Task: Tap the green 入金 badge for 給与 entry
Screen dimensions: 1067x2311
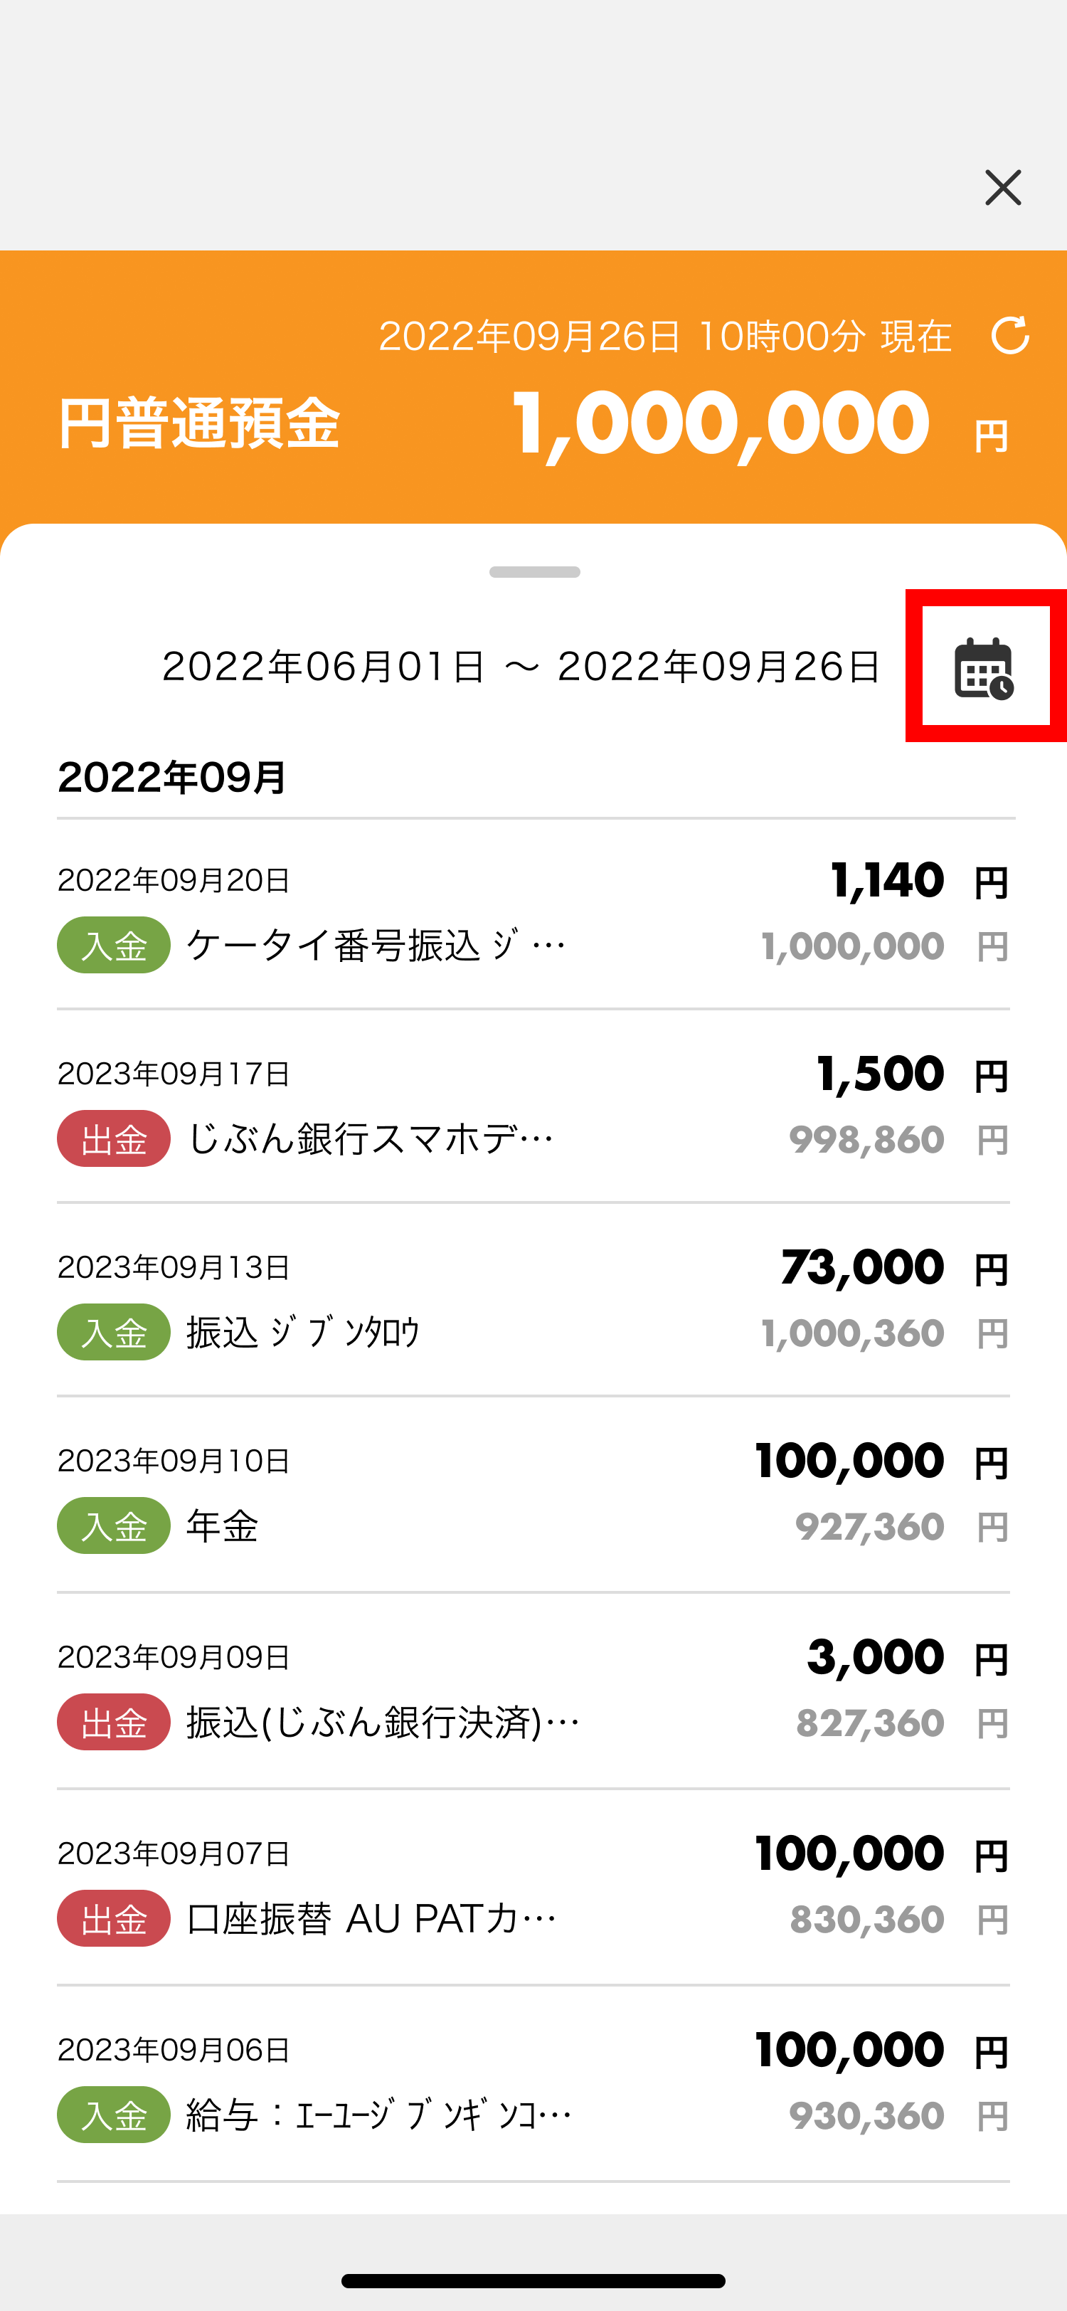Action: point(114,2115)
